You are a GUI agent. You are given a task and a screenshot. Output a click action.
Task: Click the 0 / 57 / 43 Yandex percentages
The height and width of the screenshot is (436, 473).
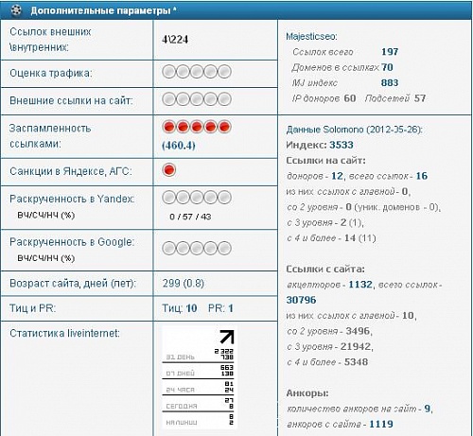190,217
